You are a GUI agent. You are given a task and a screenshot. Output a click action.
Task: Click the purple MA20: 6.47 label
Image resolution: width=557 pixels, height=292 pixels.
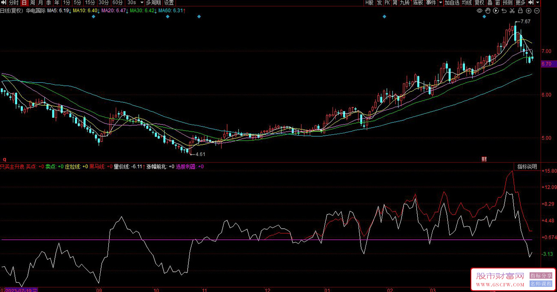click(114, 10)
